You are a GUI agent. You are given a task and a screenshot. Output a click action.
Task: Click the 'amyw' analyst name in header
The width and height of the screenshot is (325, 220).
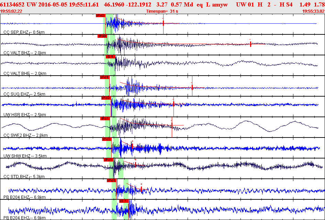coord(220,4)
